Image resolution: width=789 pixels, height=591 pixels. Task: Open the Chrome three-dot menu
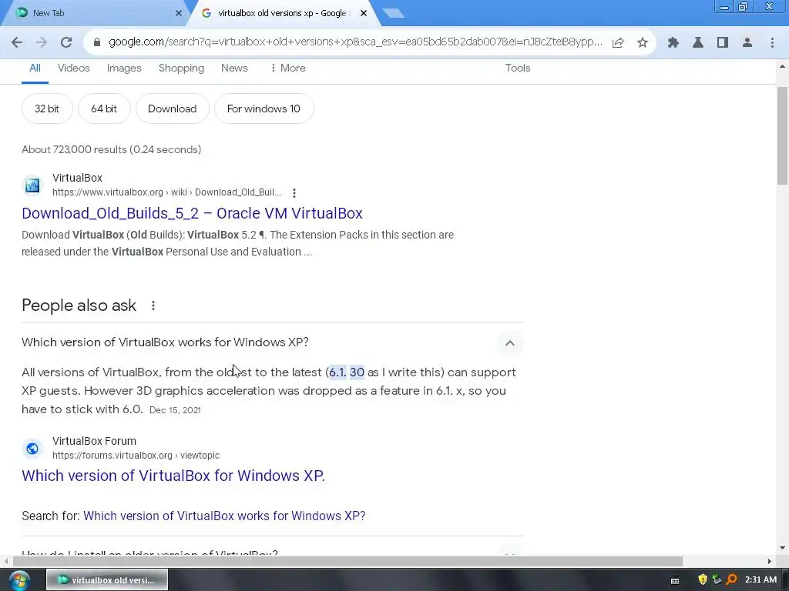coord(772,43)
